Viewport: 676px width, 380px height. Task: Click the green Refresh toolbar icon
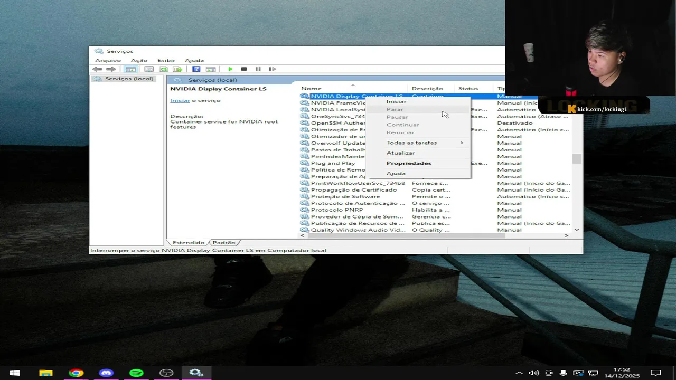[164, 69]
